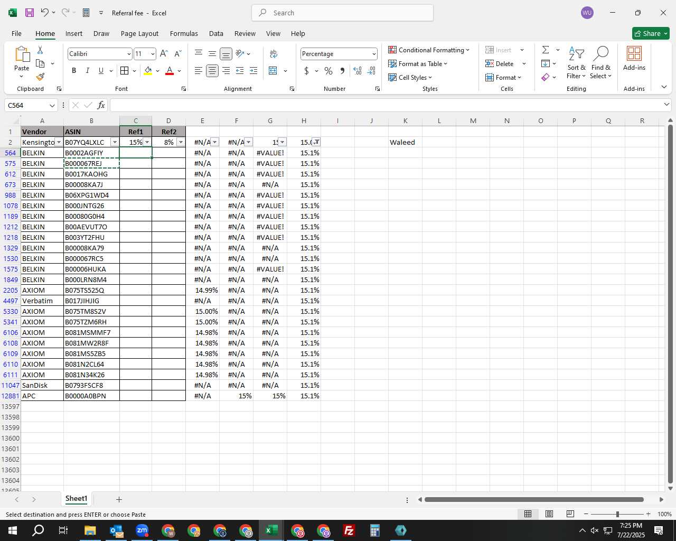Click the red Font Color swatch
The width and height of the screenshot is (676, 541).
tap(170, 70)
